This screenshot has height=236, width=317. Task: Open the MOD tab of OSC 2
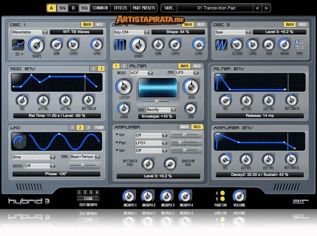200,24
